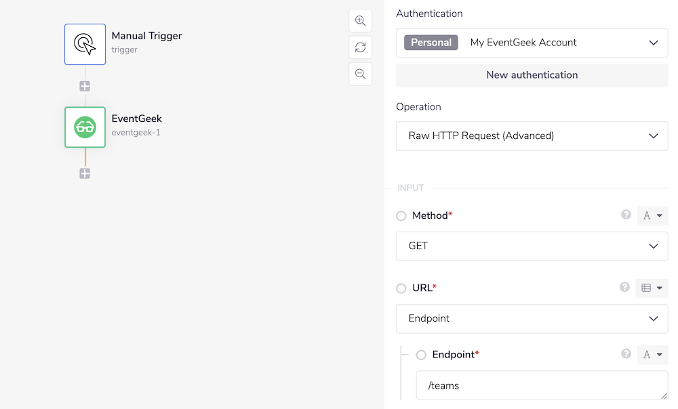678x409 pixels.
Task: Click the plus icon below EventGeek step
Action: coord(85,173)
